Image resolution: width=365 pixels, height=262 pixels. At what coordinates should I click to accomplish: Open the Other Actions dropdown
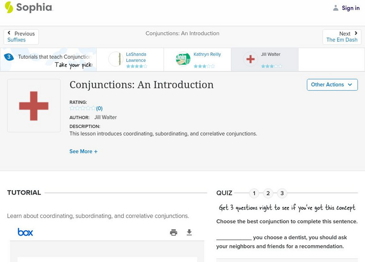pyautogui.click(x=332, y=85)
